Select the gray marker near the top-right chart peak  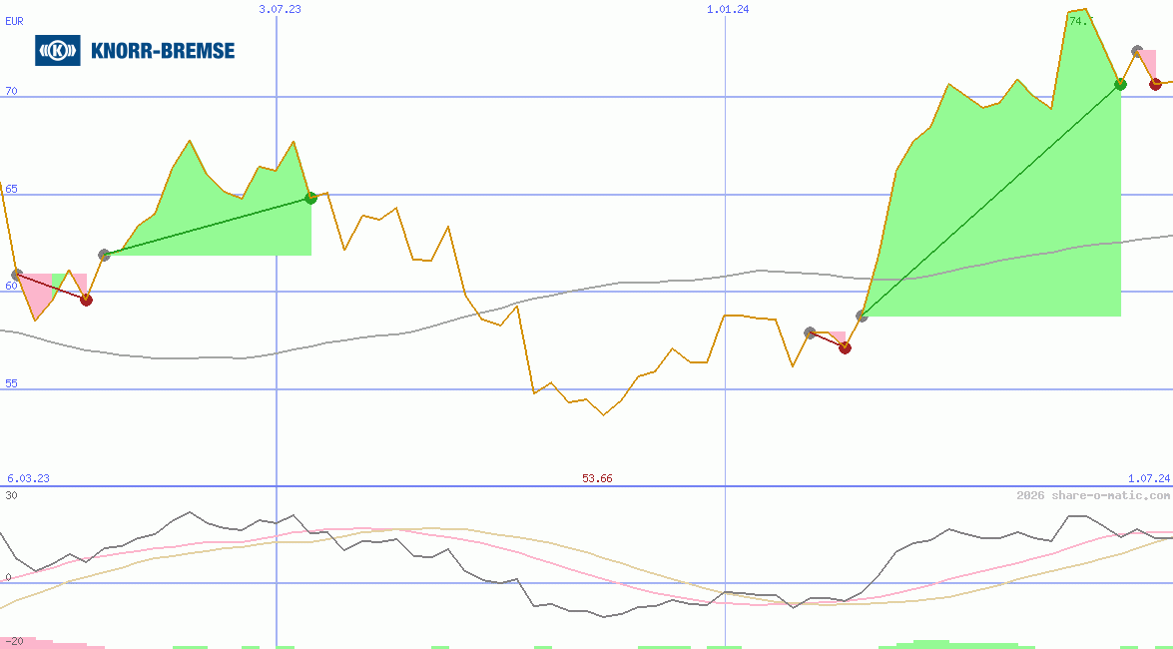[1136, 49]
